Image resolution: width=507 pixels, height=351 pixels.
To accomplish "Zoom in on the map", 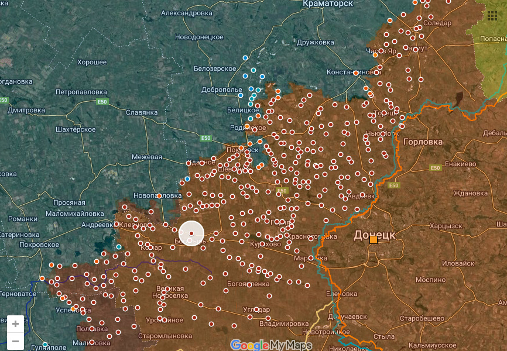I will click(x=15, y=324).
